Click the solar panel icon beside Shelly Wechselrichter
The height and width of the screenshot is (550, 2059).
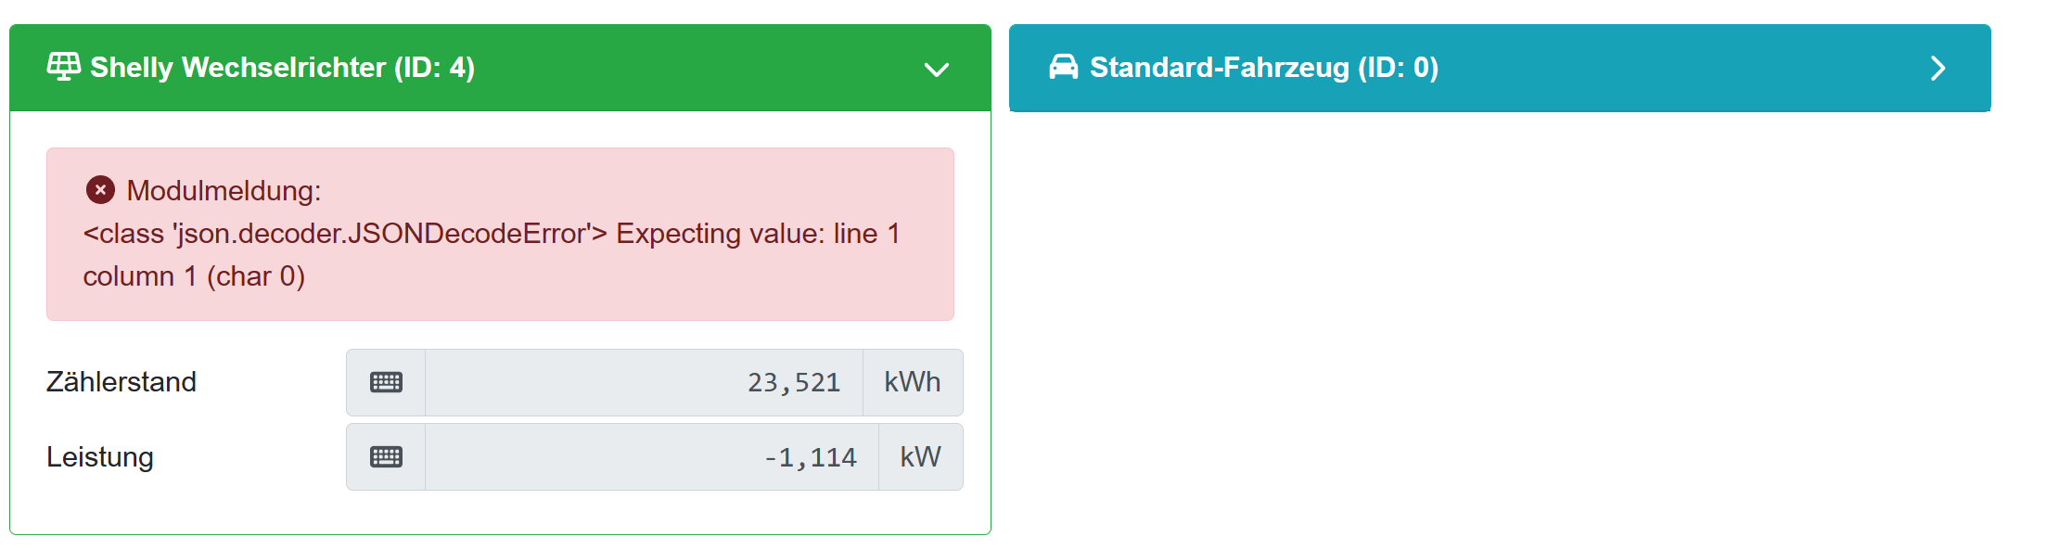coord(63,67)
